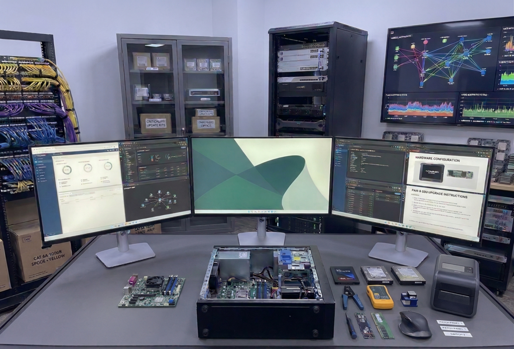Select the highlighted sidebar item in the right monitor's dark app
The height and width of the screenshot is (349, 514).
(x=341, y=150)
